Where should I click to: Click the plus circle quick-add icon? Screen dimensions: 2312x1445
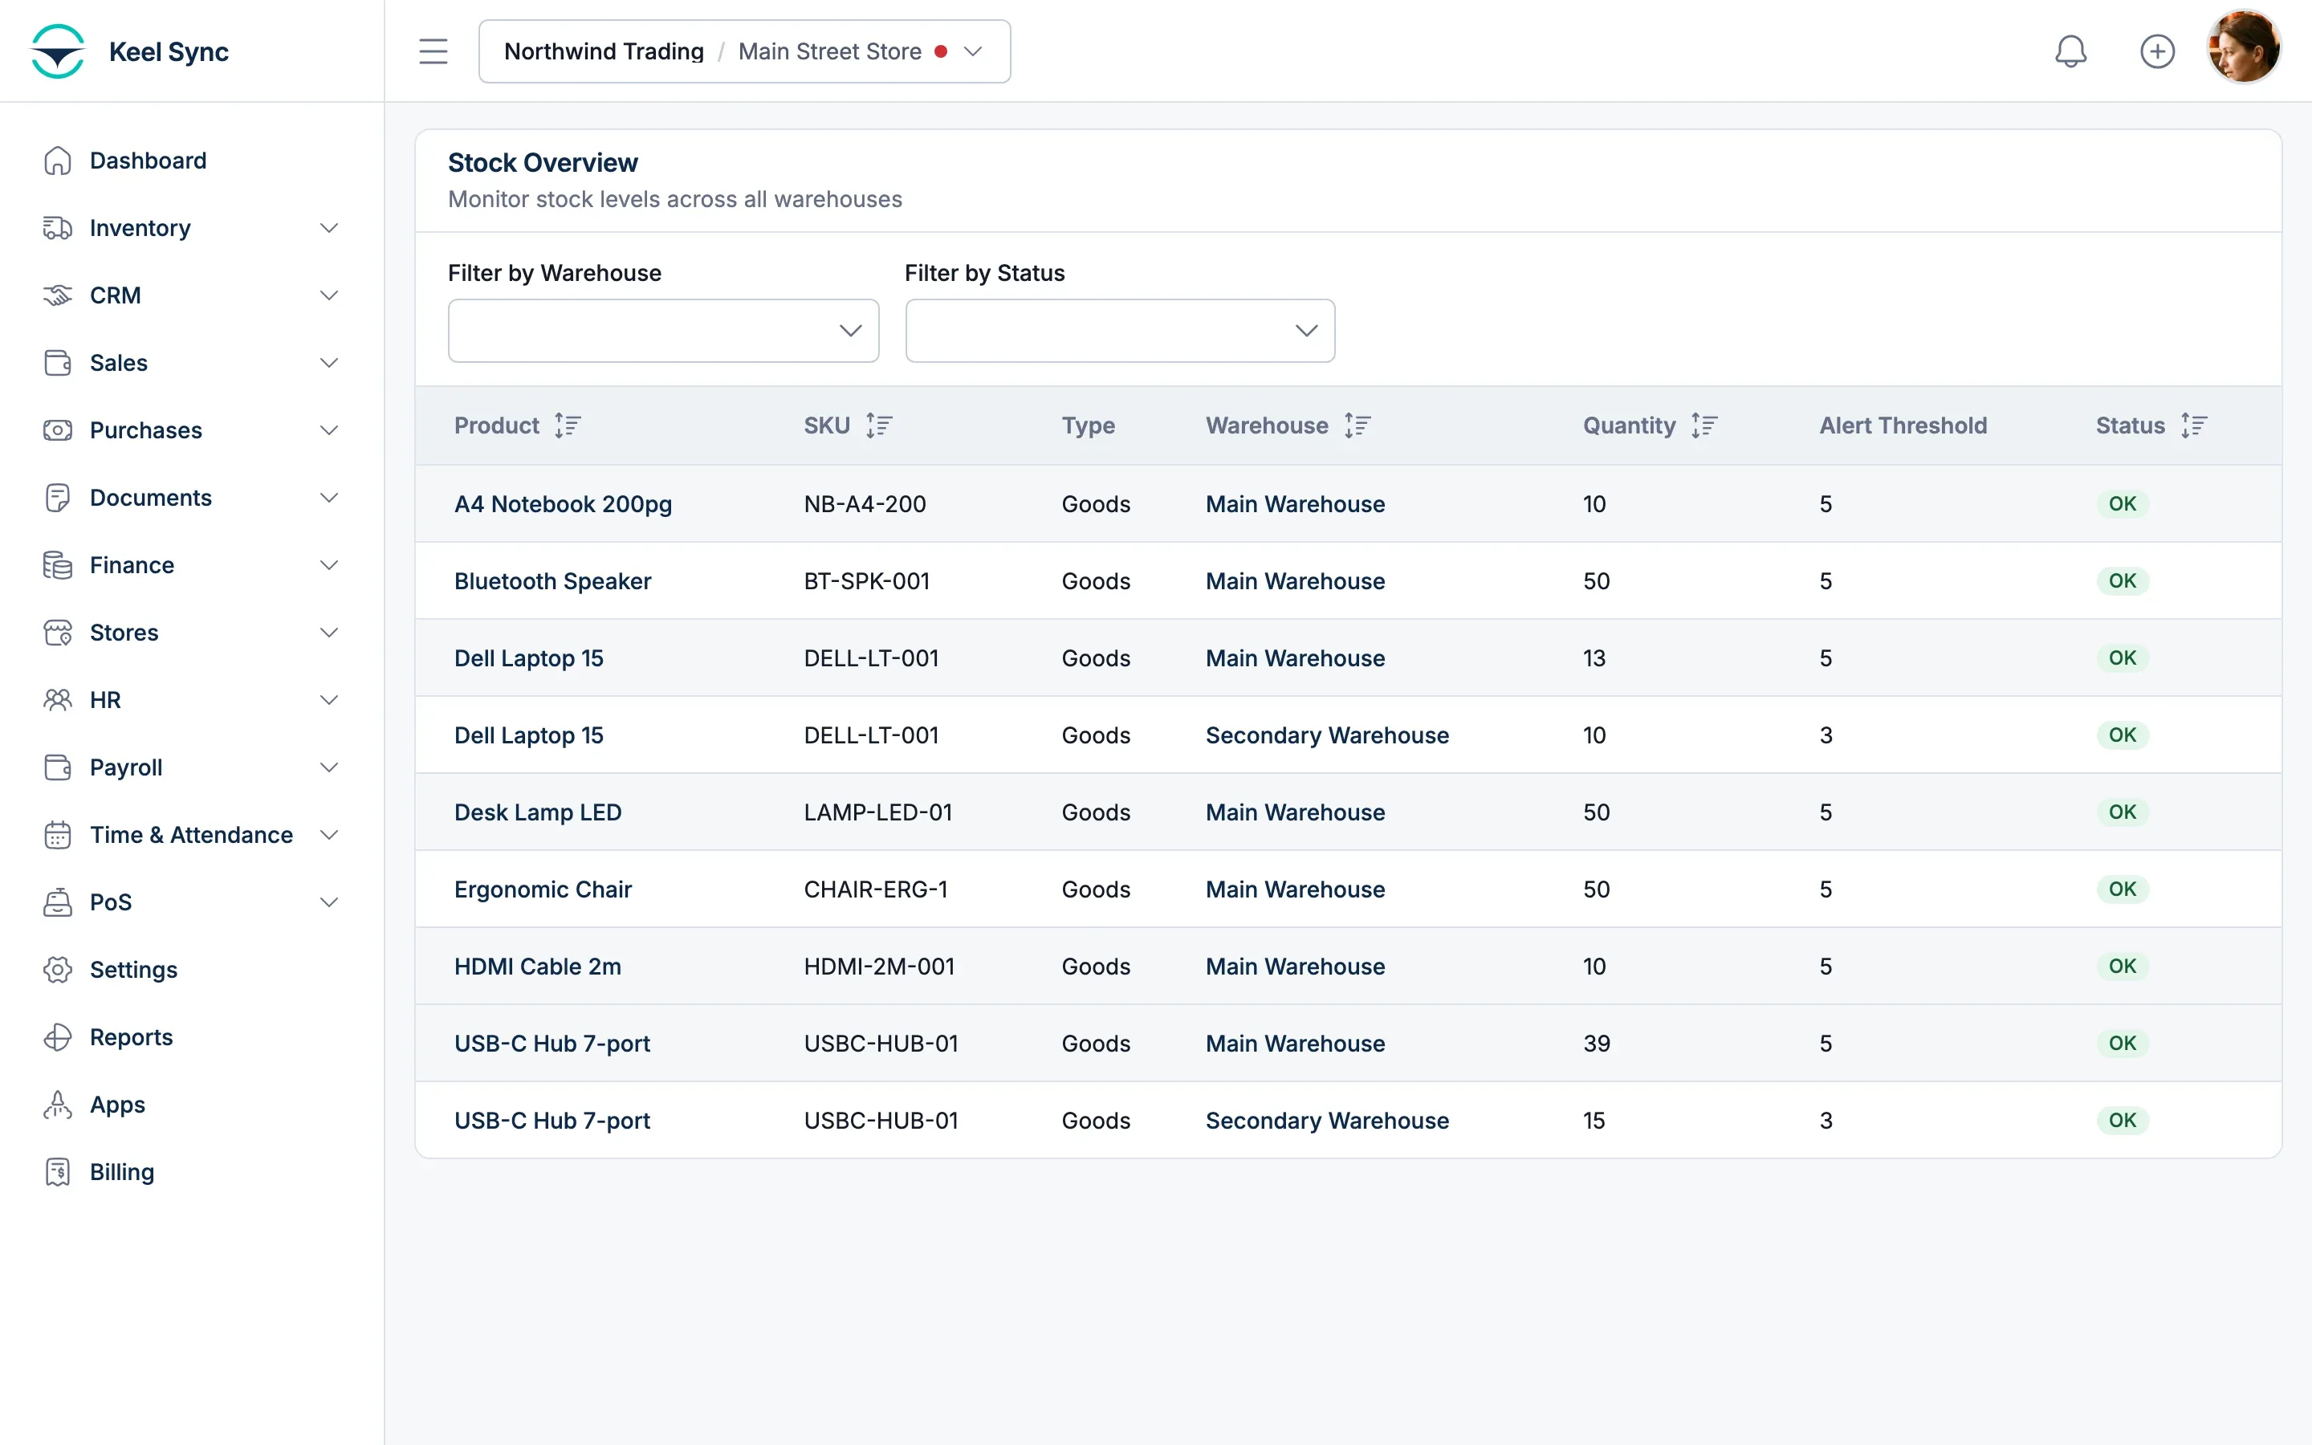tap(2157, 51)
